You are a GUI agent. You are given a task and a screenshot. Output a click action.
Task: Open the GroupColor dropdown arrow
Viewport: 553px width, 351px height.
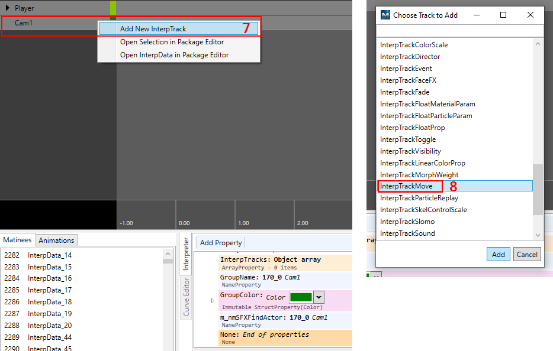[x=319, y=297]
